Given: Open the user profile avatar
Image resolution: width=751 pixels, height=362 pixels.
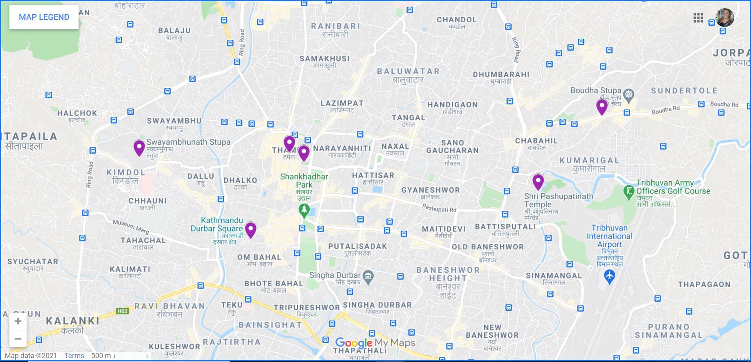Looking at the screenshot, I should (724, 17).
